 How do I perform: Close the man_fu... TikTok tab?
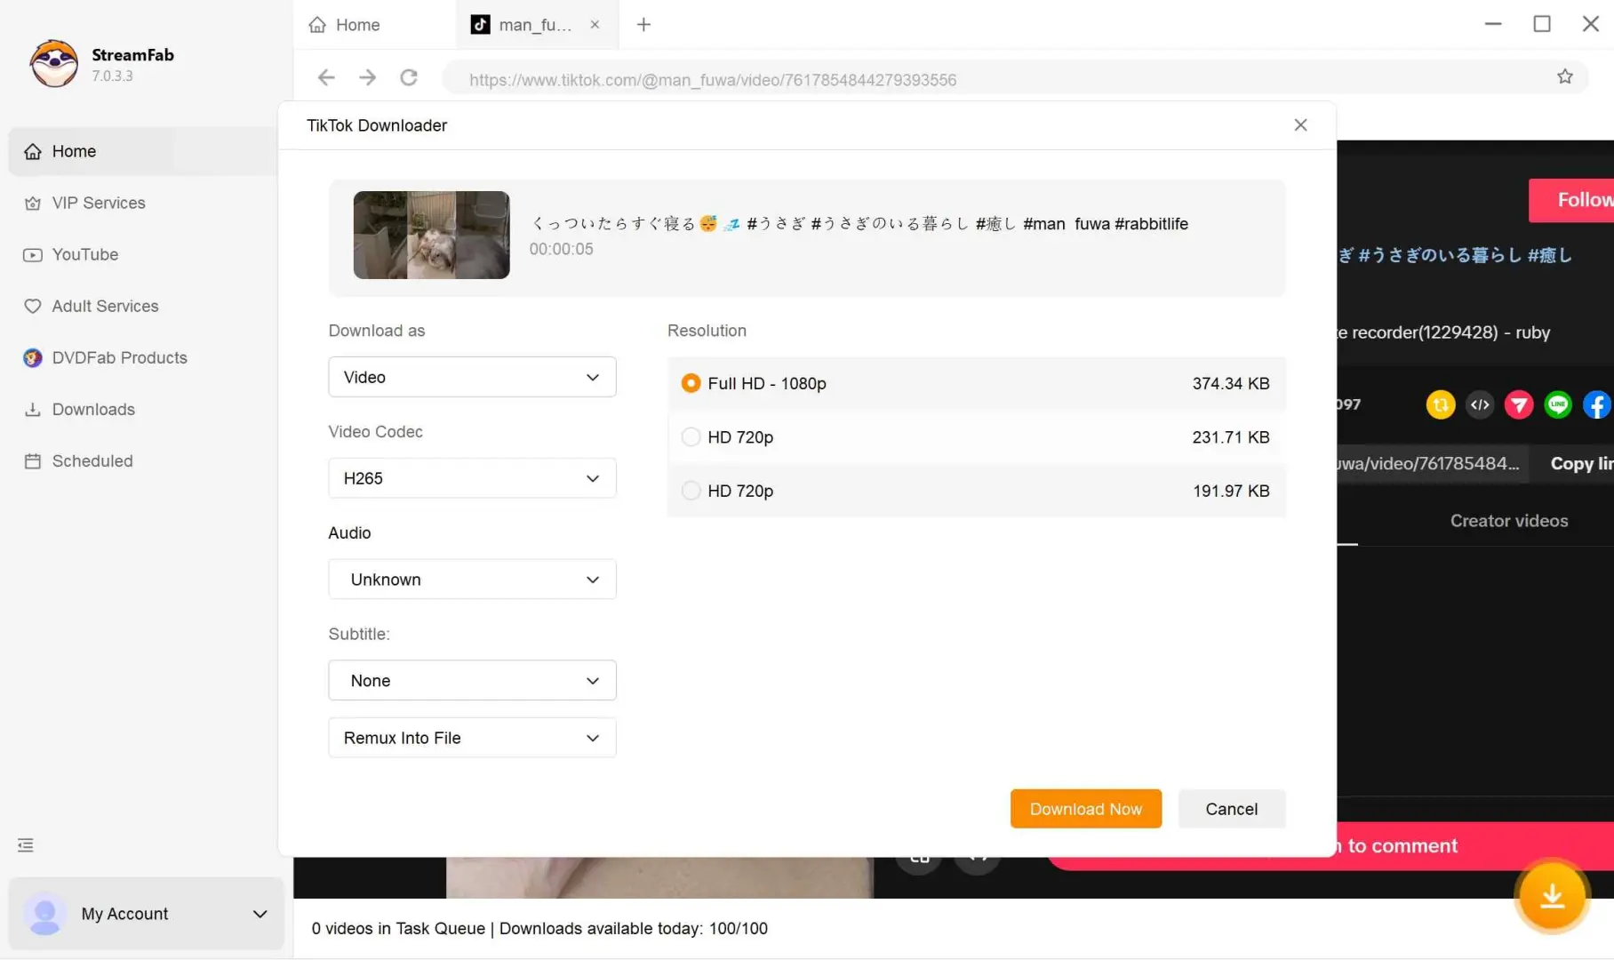point(595,25)
